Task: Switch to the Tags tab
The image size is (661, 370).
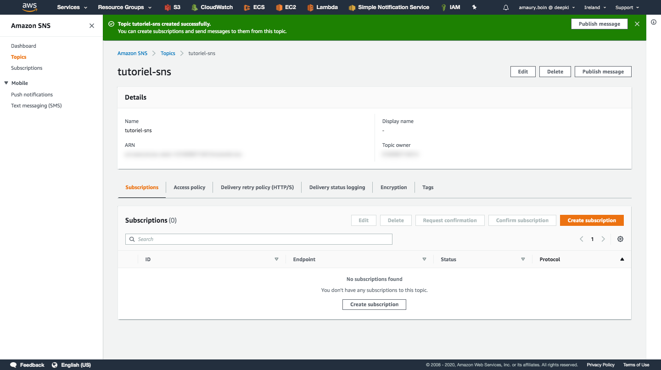Action: point(428,187)
